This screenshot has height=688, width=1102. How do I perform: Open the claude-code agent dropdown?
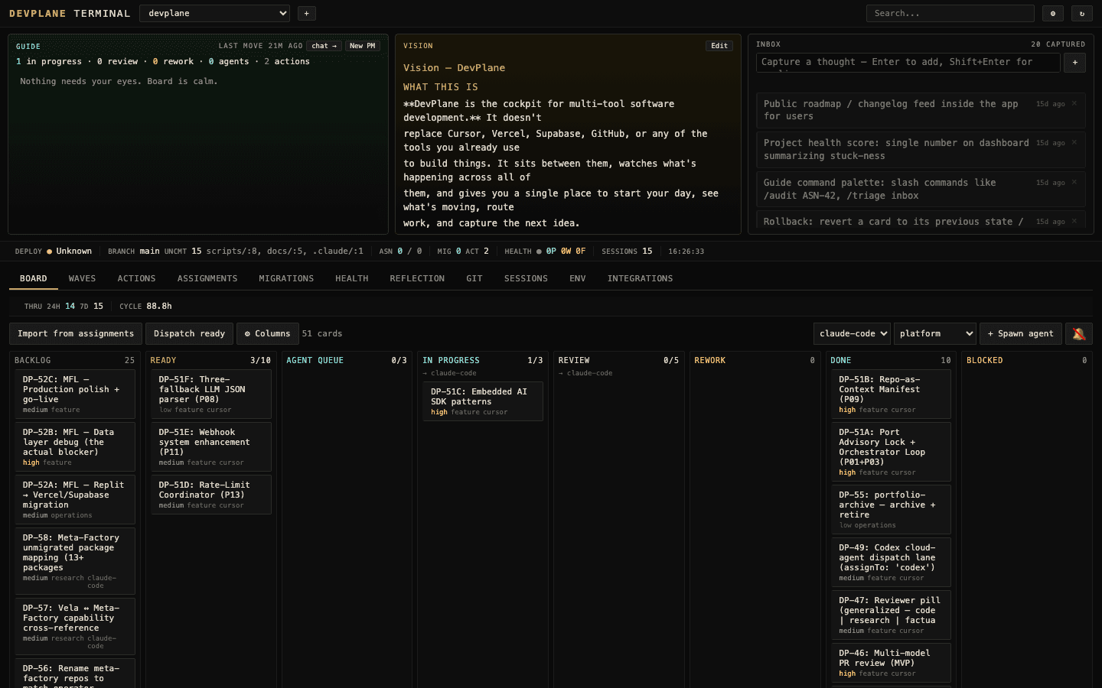coord(852,333)
